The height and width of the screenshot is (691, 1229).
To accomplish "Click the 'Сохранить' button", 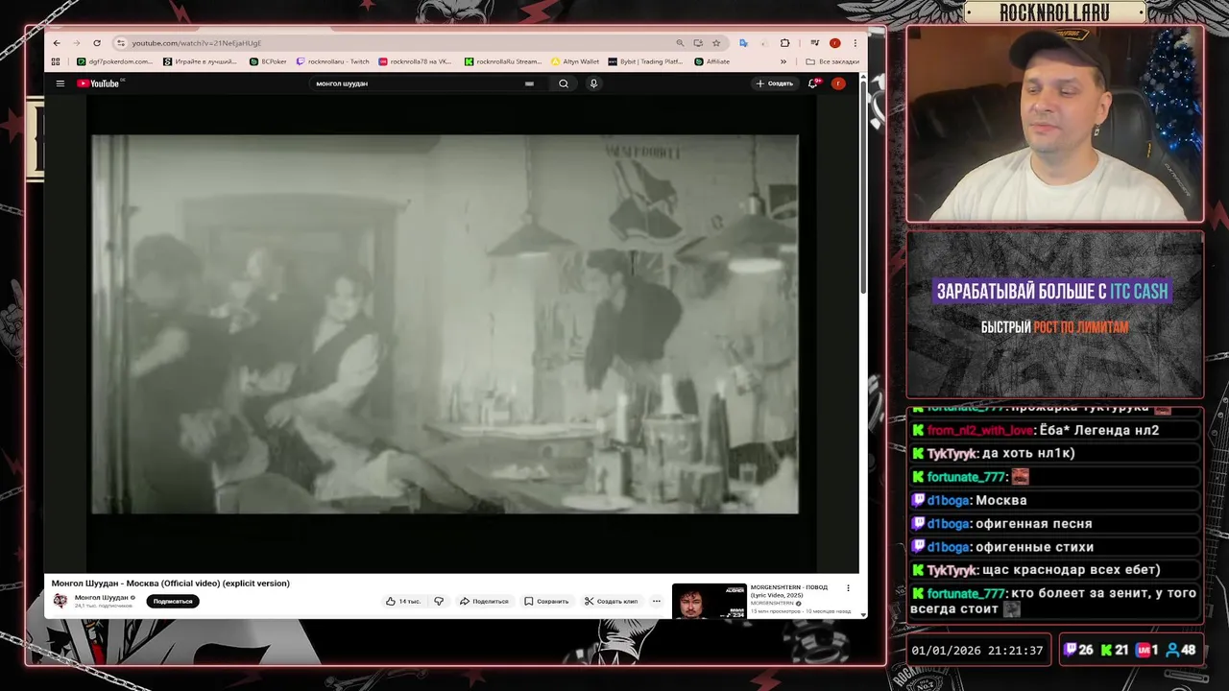I will point(546,601).
